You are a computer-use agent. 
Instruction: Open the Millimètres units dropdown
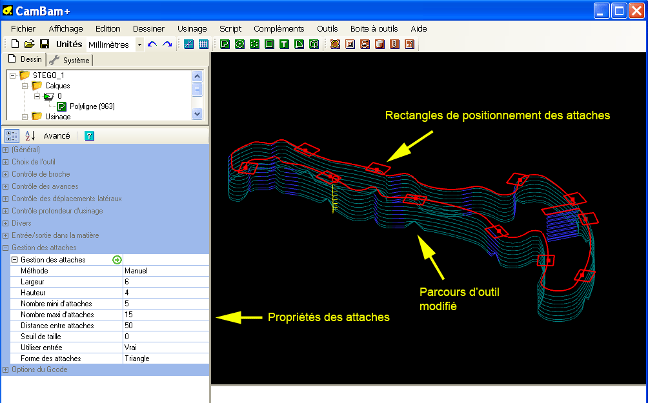(x=139, y=44)
